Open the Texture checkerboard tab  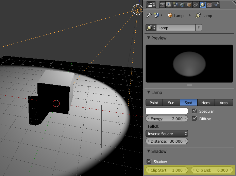coord(209,5)
